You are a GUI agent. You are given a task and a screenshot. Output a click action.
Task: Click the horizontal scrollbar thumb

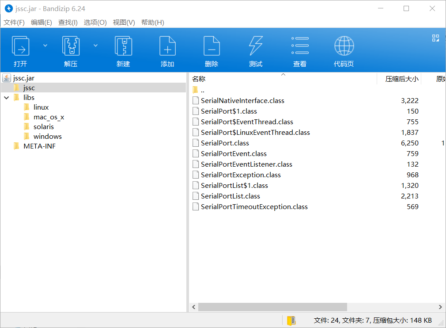point(272,307)
